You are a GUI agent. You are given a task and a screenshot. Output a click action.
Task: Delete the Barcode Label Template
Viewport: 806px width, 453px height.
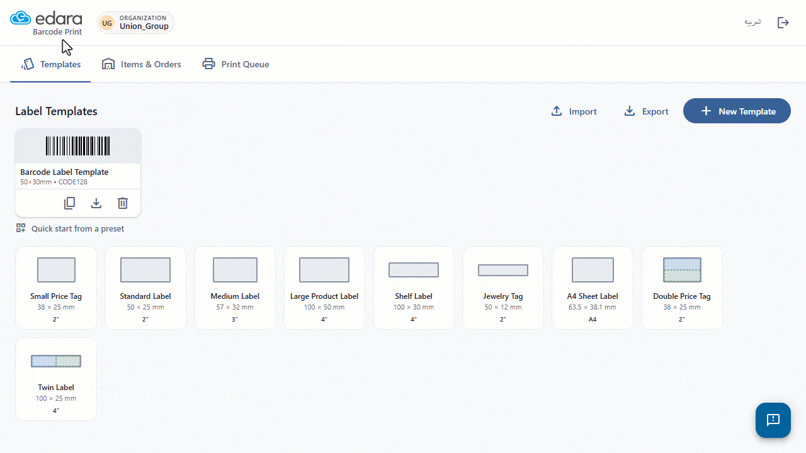[x=123, y=203]
